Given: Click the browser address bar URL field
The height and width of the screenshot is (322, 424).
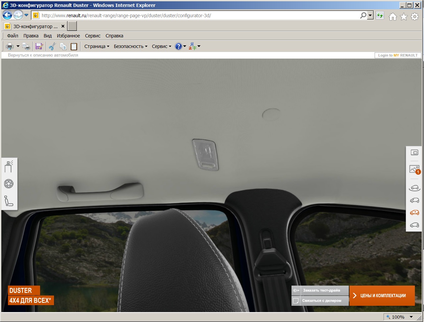Looking at the screenshot, I should 199,15.
